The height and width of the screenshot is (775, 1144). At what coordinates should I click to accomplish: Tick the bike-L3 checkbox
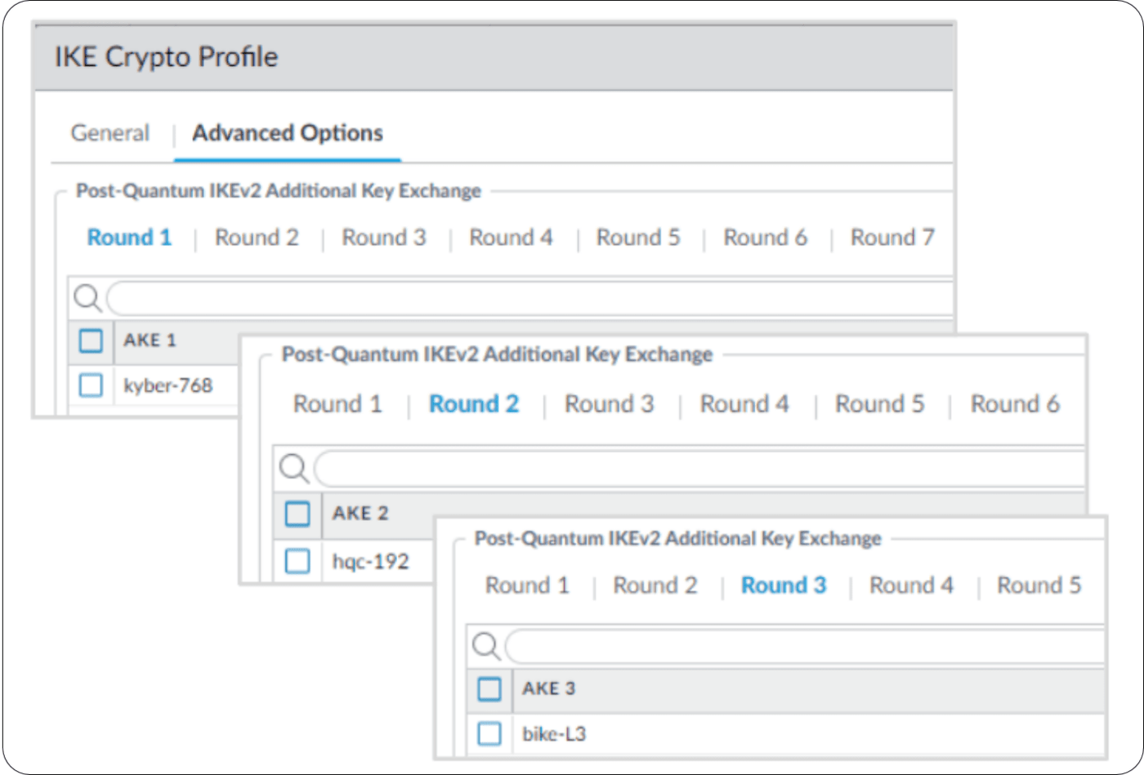click(x=489, y=734)
